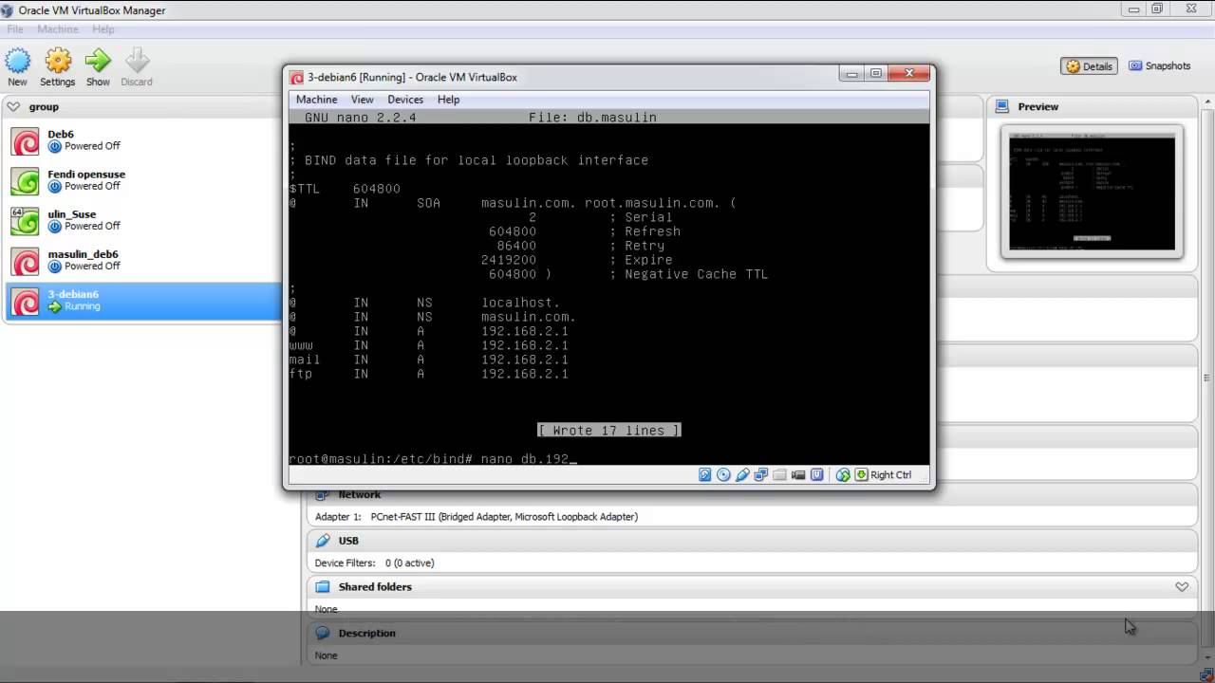This screenshot has height=683, width=1215.
Task: Click the '[ Wrote 17 lines ]' message
Action: [x=608, y=431]
